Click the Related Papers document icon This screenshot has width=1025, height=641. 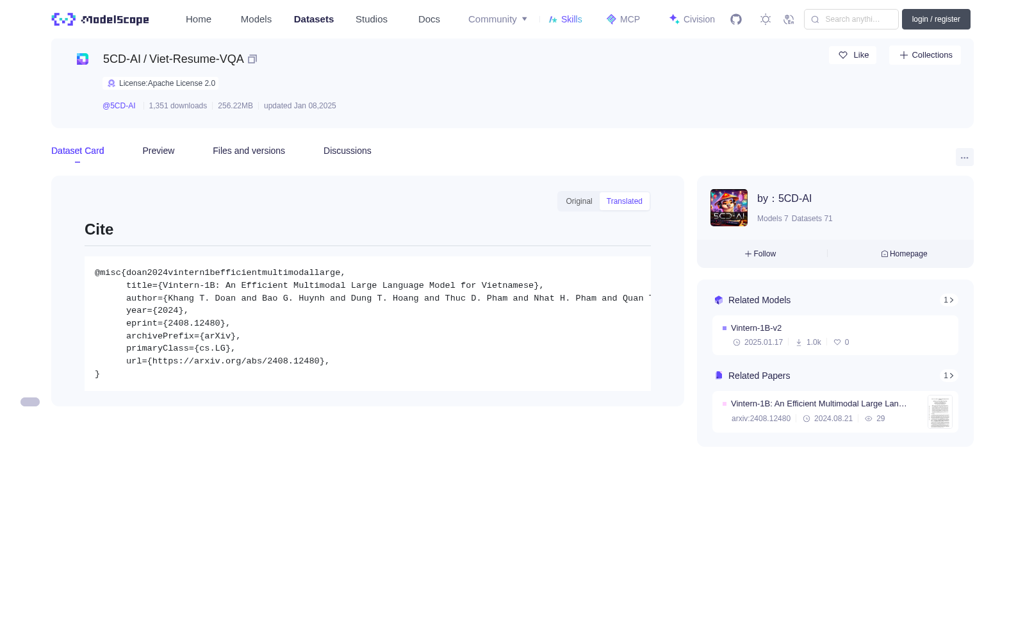point(719,376)
